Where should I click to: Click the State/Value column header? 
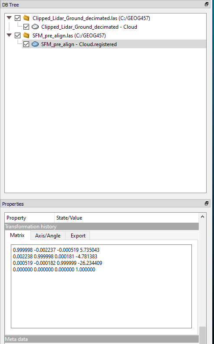(x=126, y=217)
